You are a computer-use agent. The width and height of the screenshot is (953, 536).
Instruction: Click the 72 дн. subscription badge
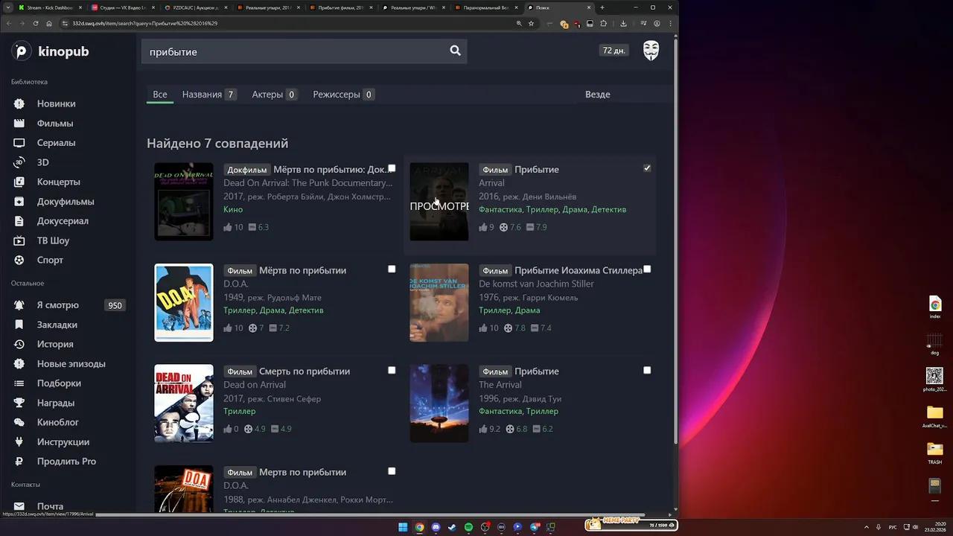tap(614, 51)
